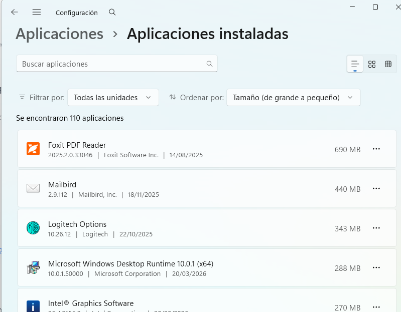The image size is (401, 312).
Task: Click the search icon beside Configuración
Action: click(112, 12)
